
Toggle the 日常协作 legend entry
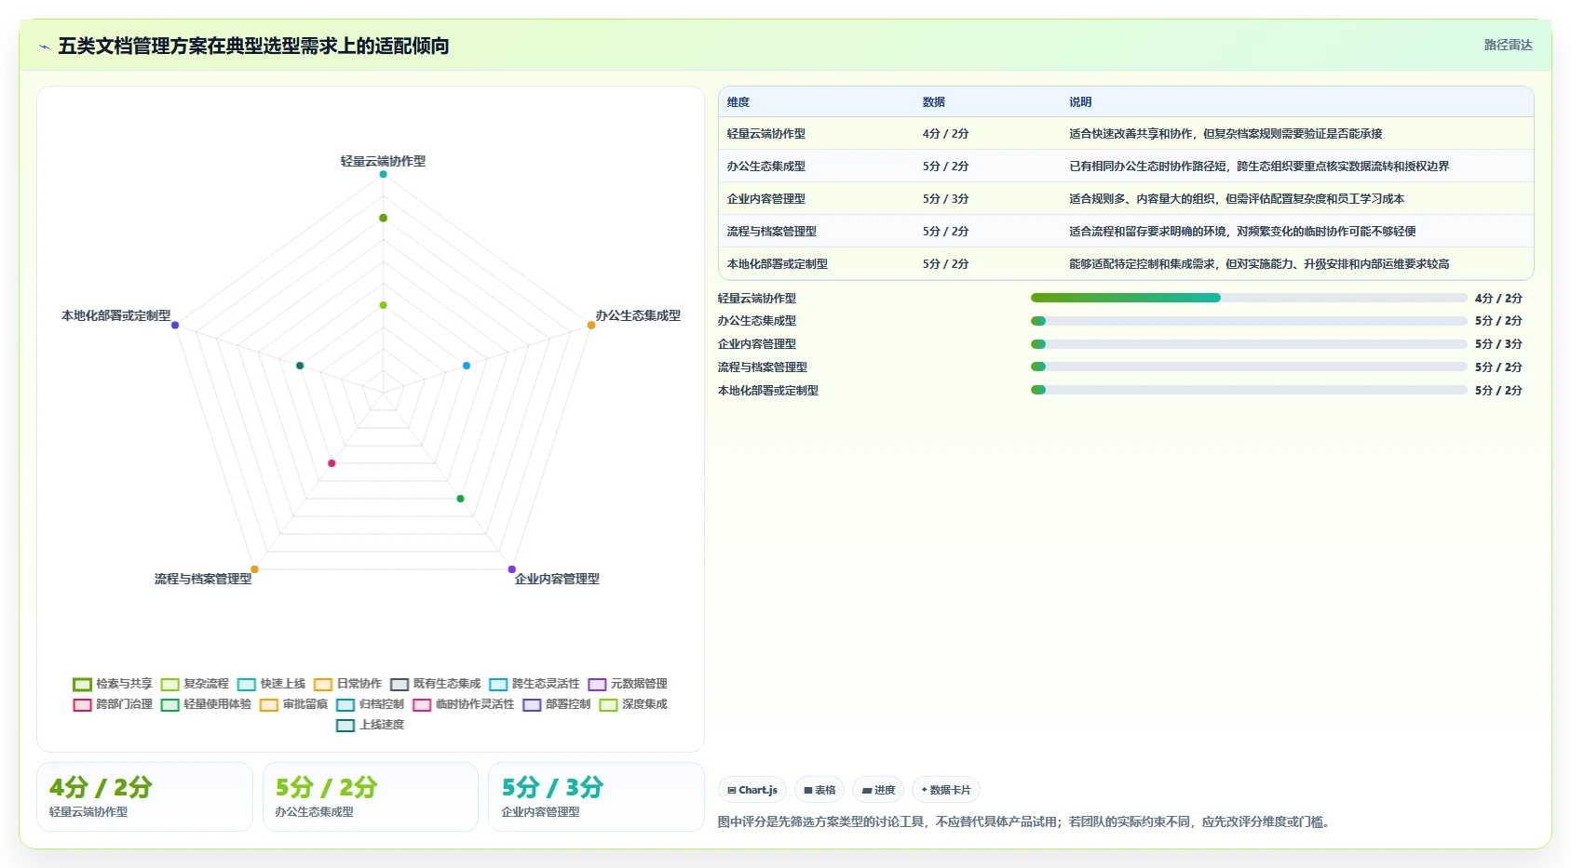tap(347, 684)
